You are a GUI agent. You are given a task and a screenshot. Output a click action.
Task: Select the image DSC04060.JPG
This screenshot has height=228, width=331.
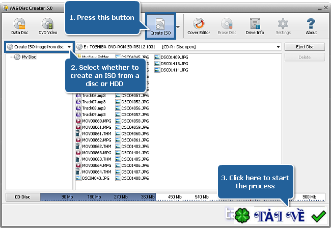point(132,133)
